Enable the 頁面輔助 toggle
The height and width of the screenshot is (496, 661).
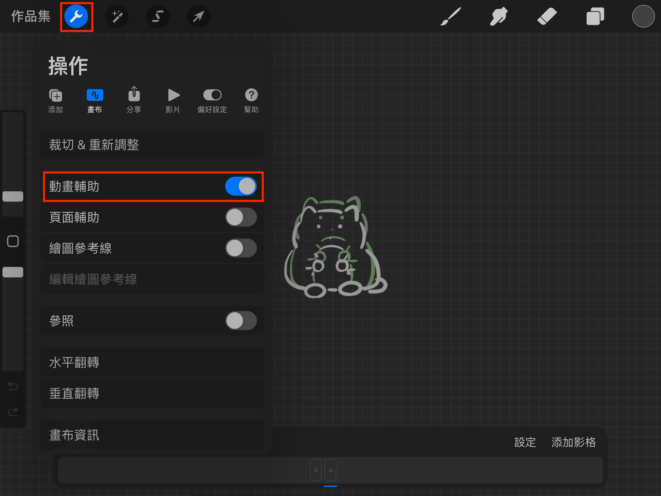click(x=241, y=217)
